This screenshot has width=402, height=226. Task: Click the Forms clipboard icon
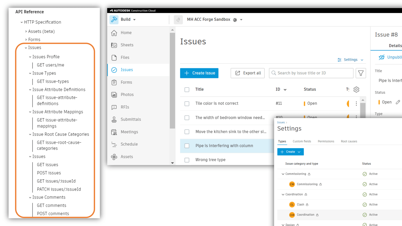click(114, 82)
